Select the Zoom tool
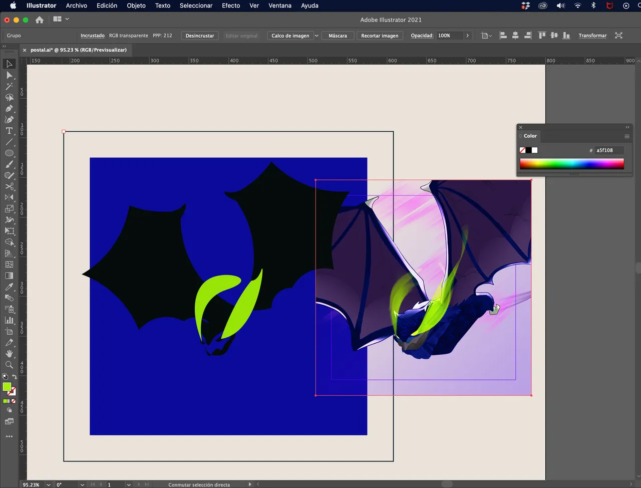This screenshot has width=641, height=488. point(9,364)
